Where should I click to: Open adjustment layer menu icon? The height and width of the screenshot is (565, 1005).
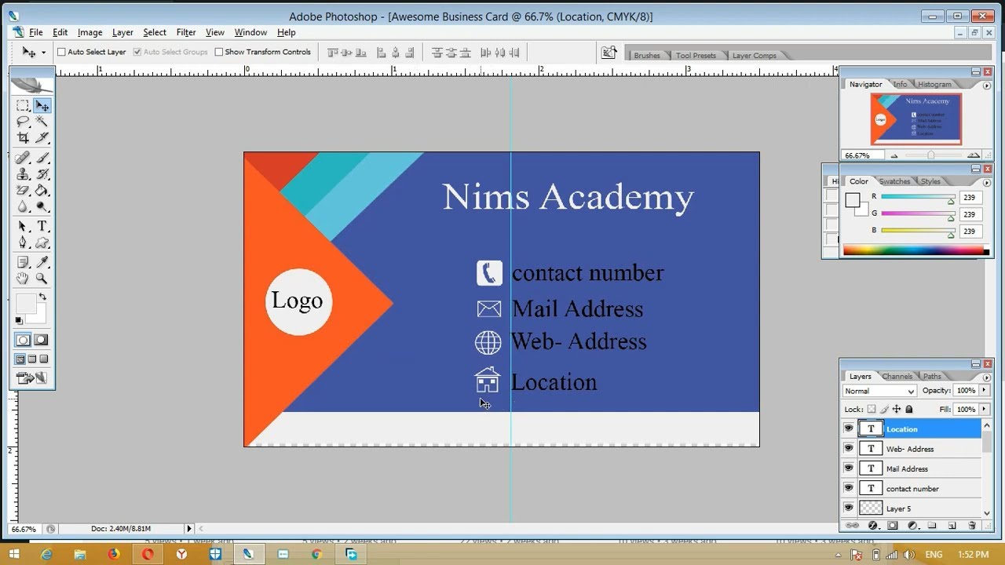pyautogui.click(x=912, y=526)
